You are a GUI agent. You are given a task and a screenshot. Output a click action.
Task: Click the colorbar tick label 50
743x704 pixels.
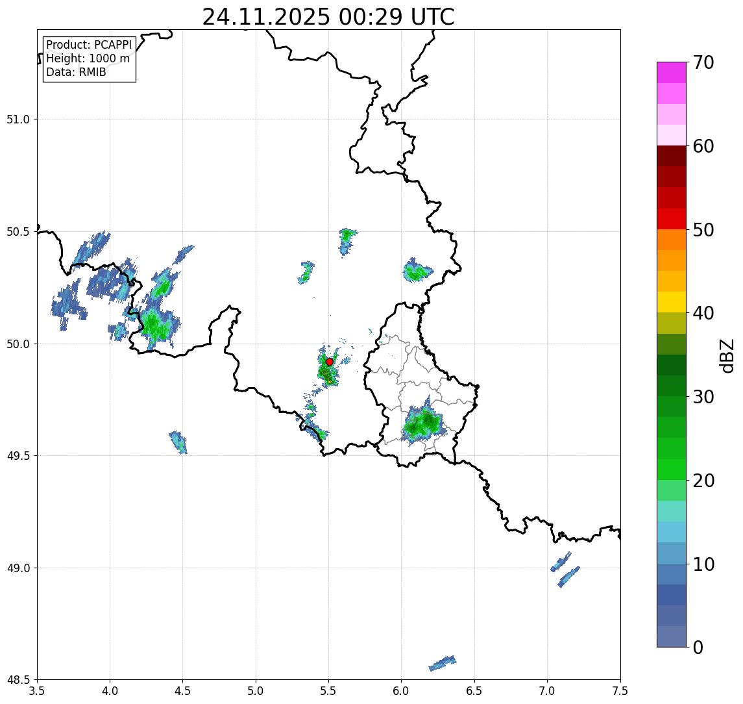(703, 230)
